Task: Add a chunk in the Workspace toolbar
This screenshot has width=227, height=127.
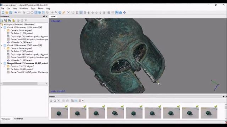Action: coord(2,20)
